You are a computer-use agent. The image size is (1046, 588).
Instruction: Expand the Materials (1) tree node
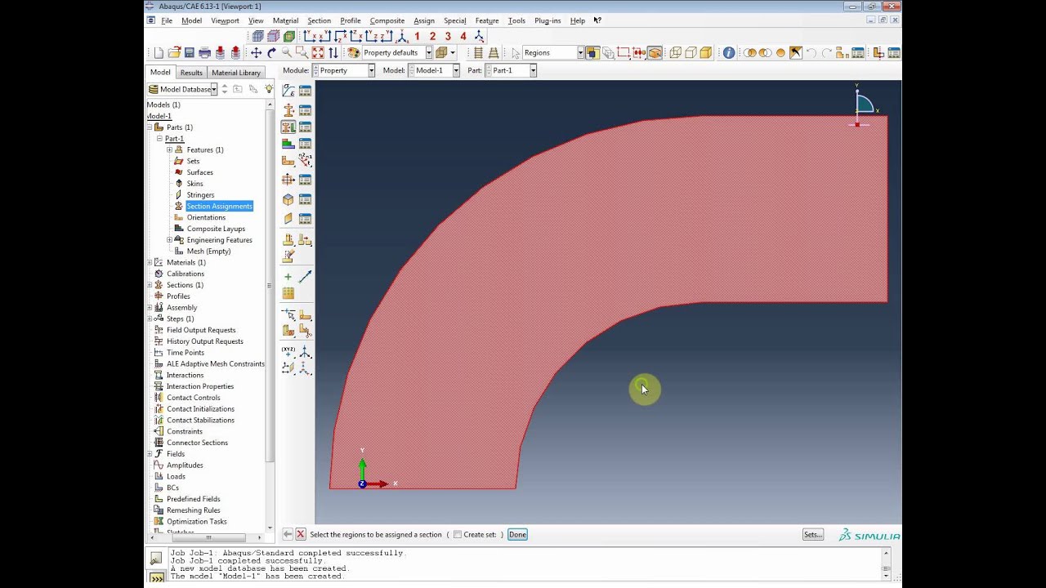[150, 262]
